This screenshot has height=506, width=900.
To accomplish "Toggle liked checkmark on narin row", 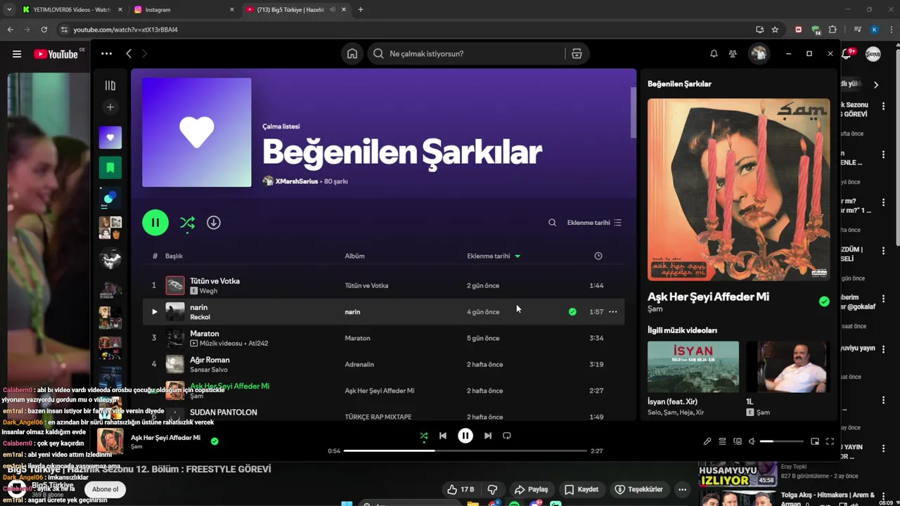I will point(572,311).
